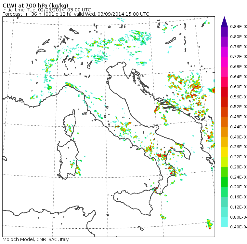Select the green segment between 0.24E-03 and 0.28E-03
The width and height of the screenshot is (247, 244).
[x=224, y=172]
